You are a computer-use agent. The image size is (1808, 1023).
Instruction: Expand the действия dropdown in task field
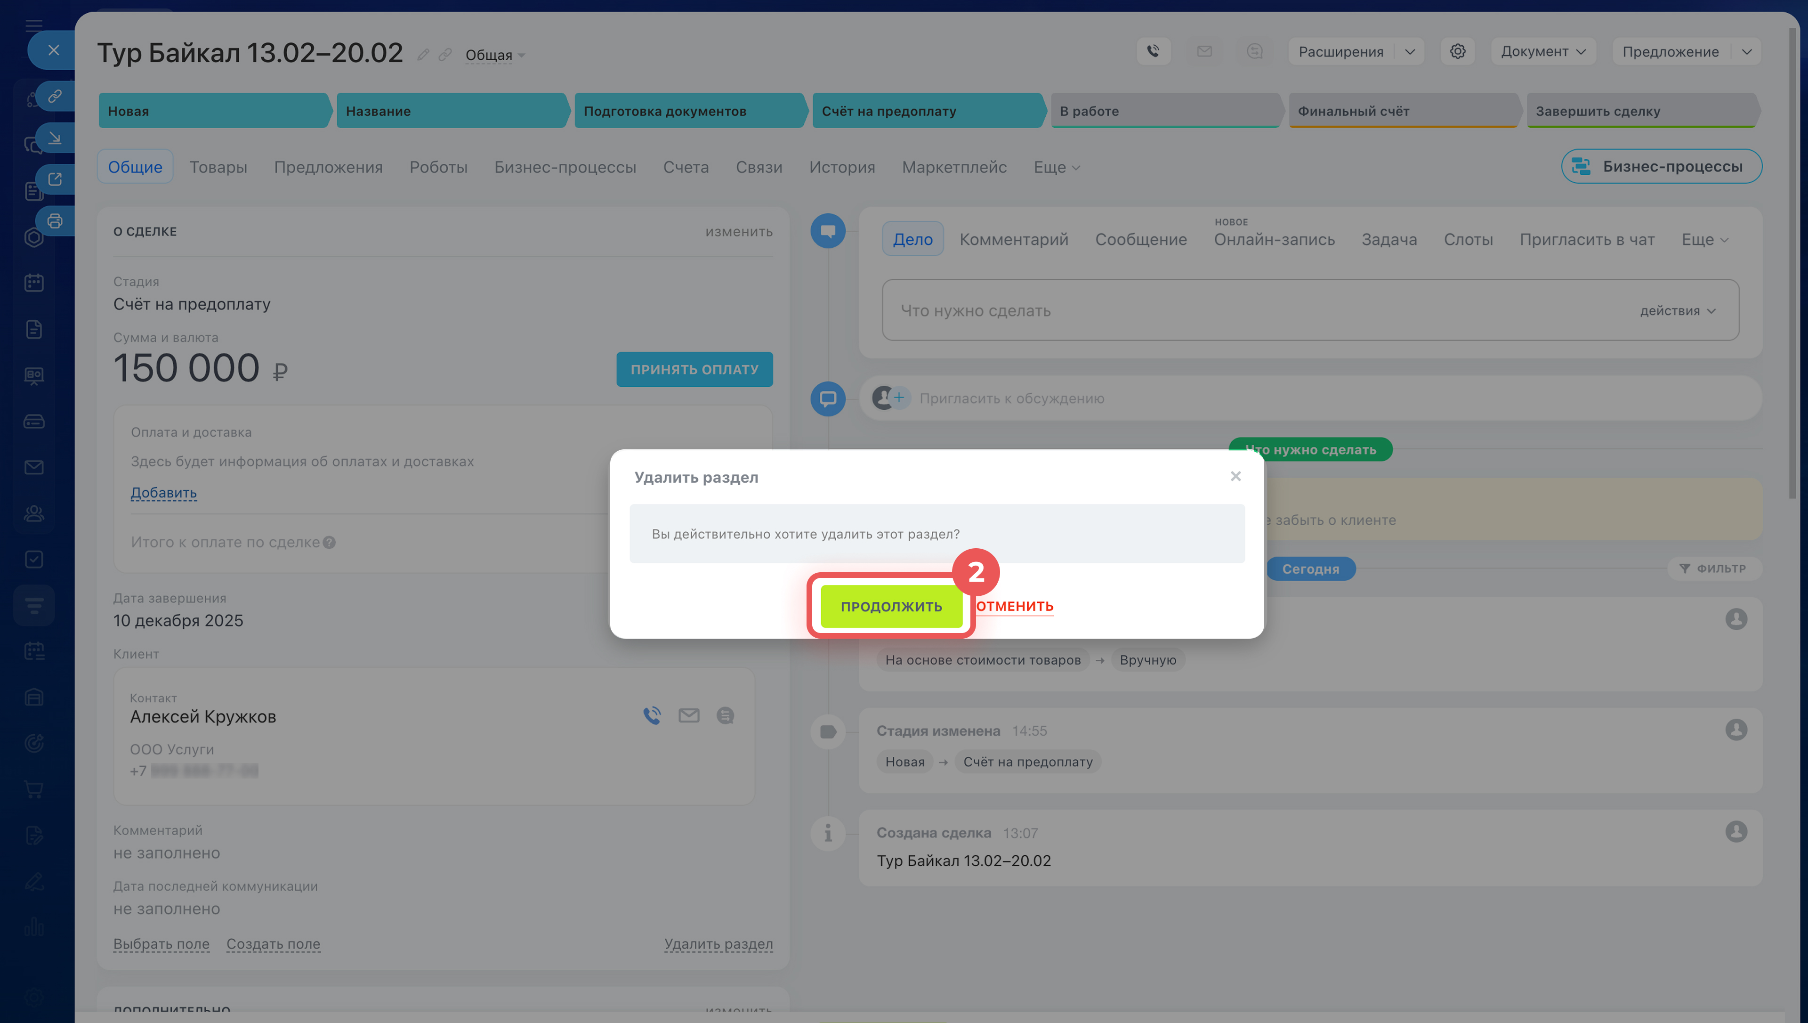point(1678,310)
